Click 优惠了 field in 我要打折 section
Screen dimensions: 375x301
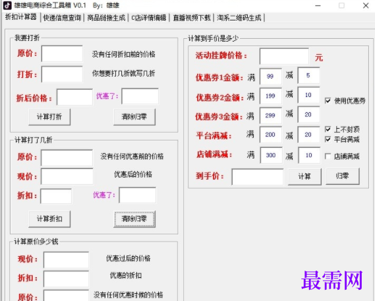pos(140,96)
